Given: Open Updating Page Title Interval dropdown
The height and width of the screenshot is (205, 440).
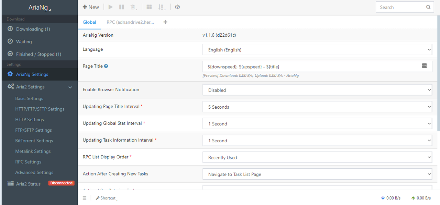Looking at the screenshot, I should pyautogui.click(x=317, y=107).
